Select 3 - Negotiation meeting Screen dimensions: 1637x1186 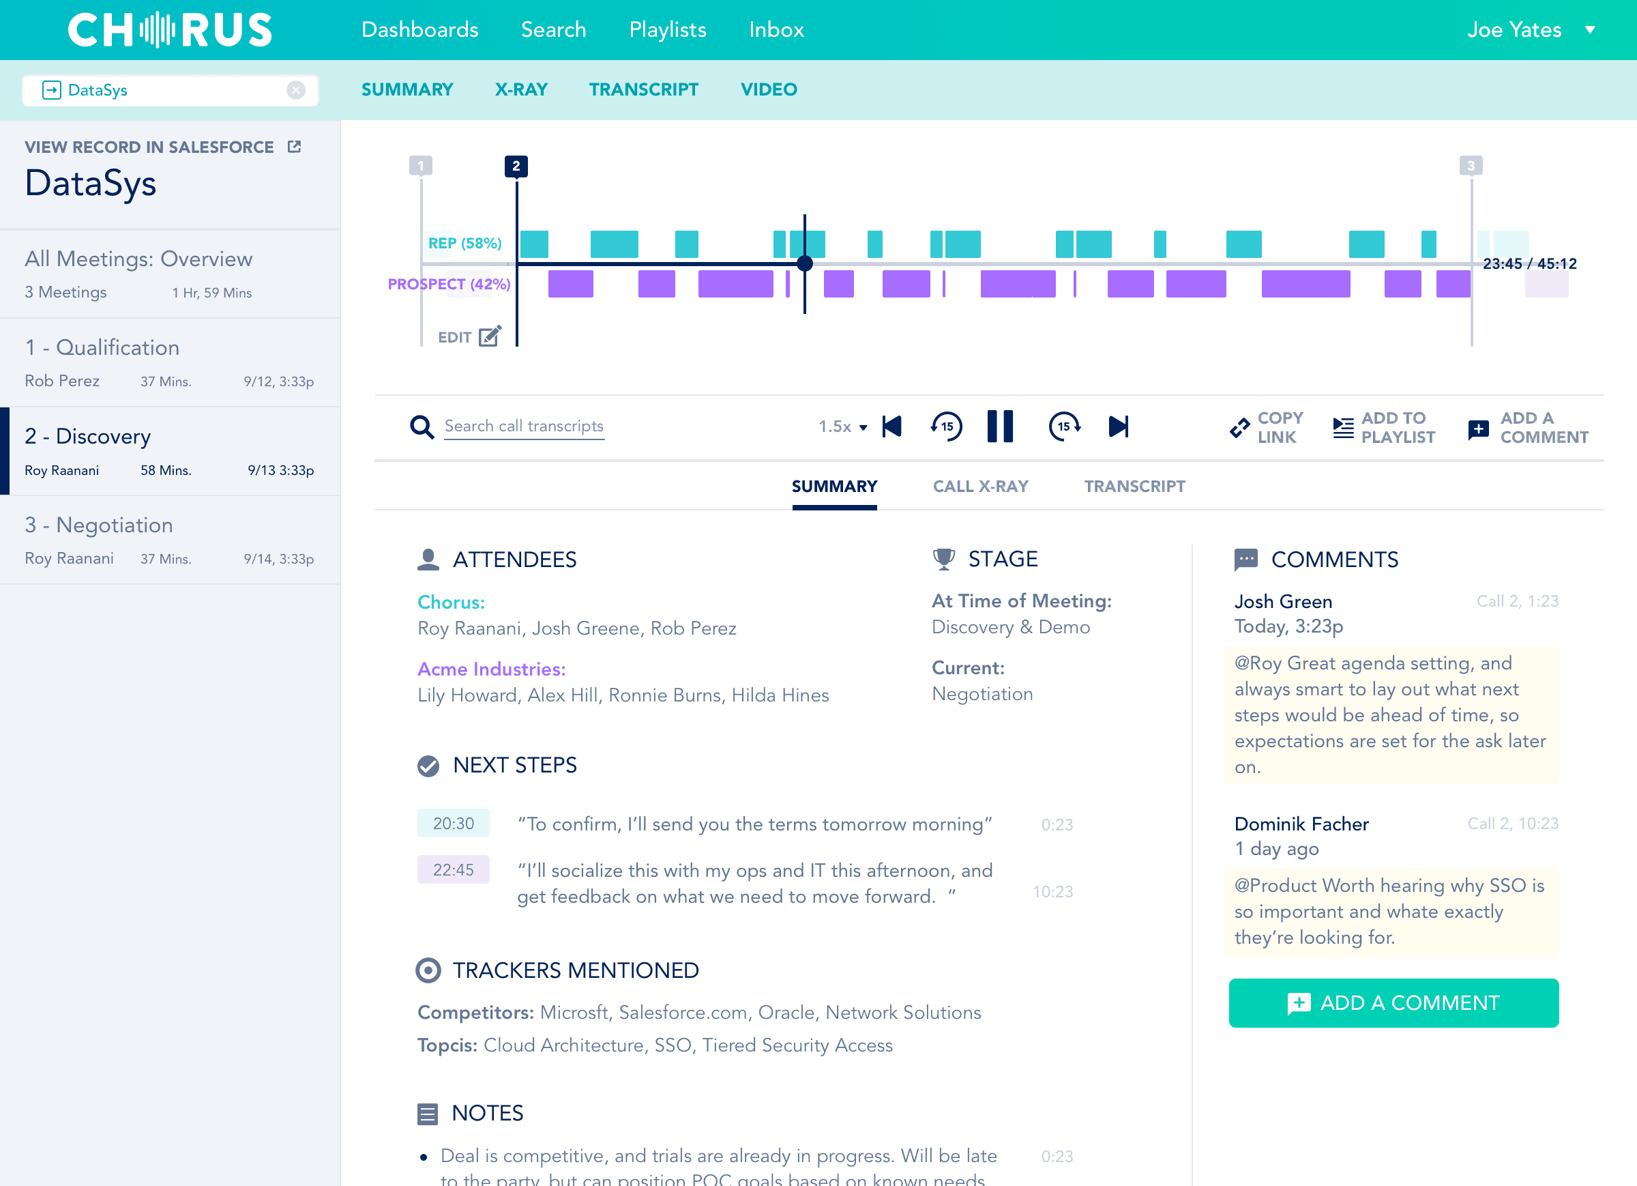pyautogui.click(x=171, y=541)
